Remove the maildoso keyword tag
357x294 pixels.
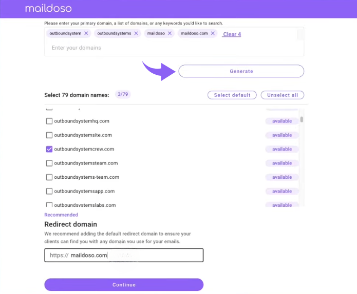[x=170, y=33]
